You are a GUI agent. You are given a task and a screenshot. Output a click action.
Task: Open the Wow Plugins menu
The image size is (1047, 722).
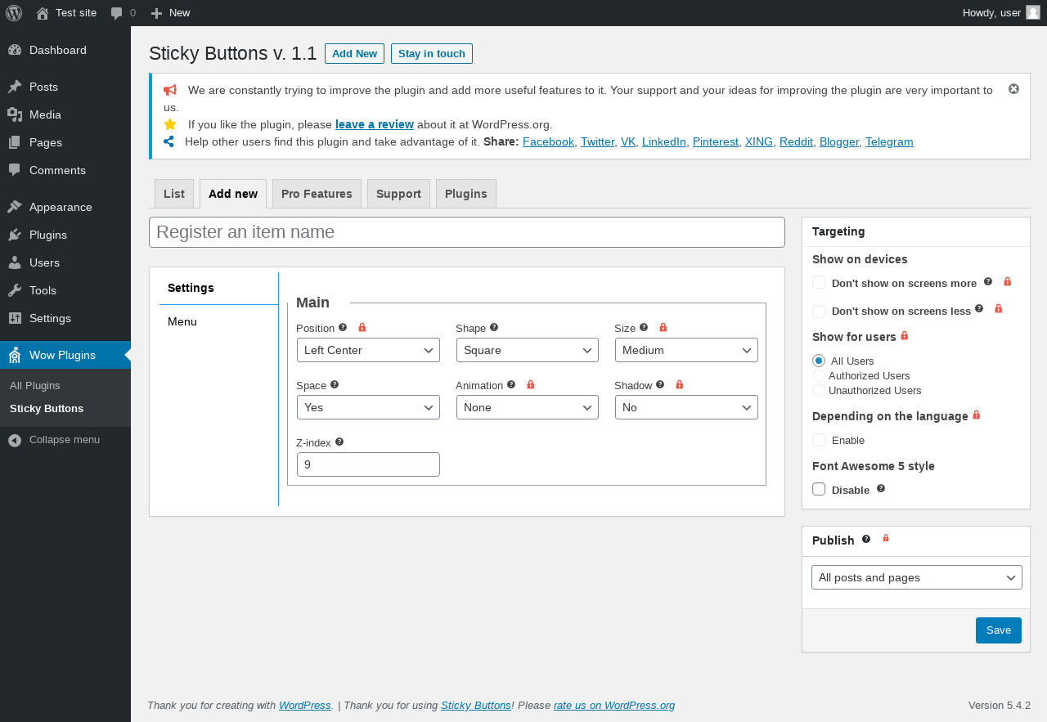65,355
